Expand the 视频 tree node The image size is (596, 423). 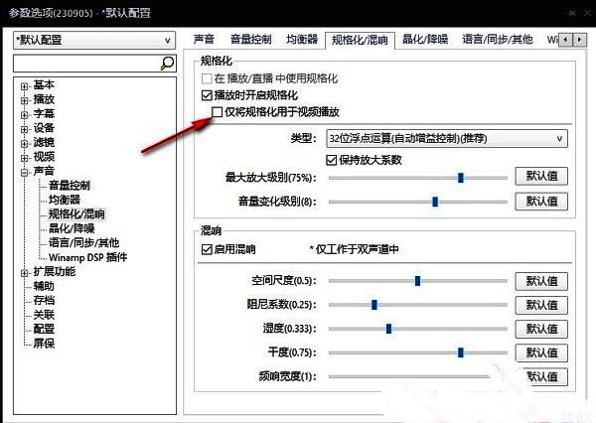tap(24, 158)
